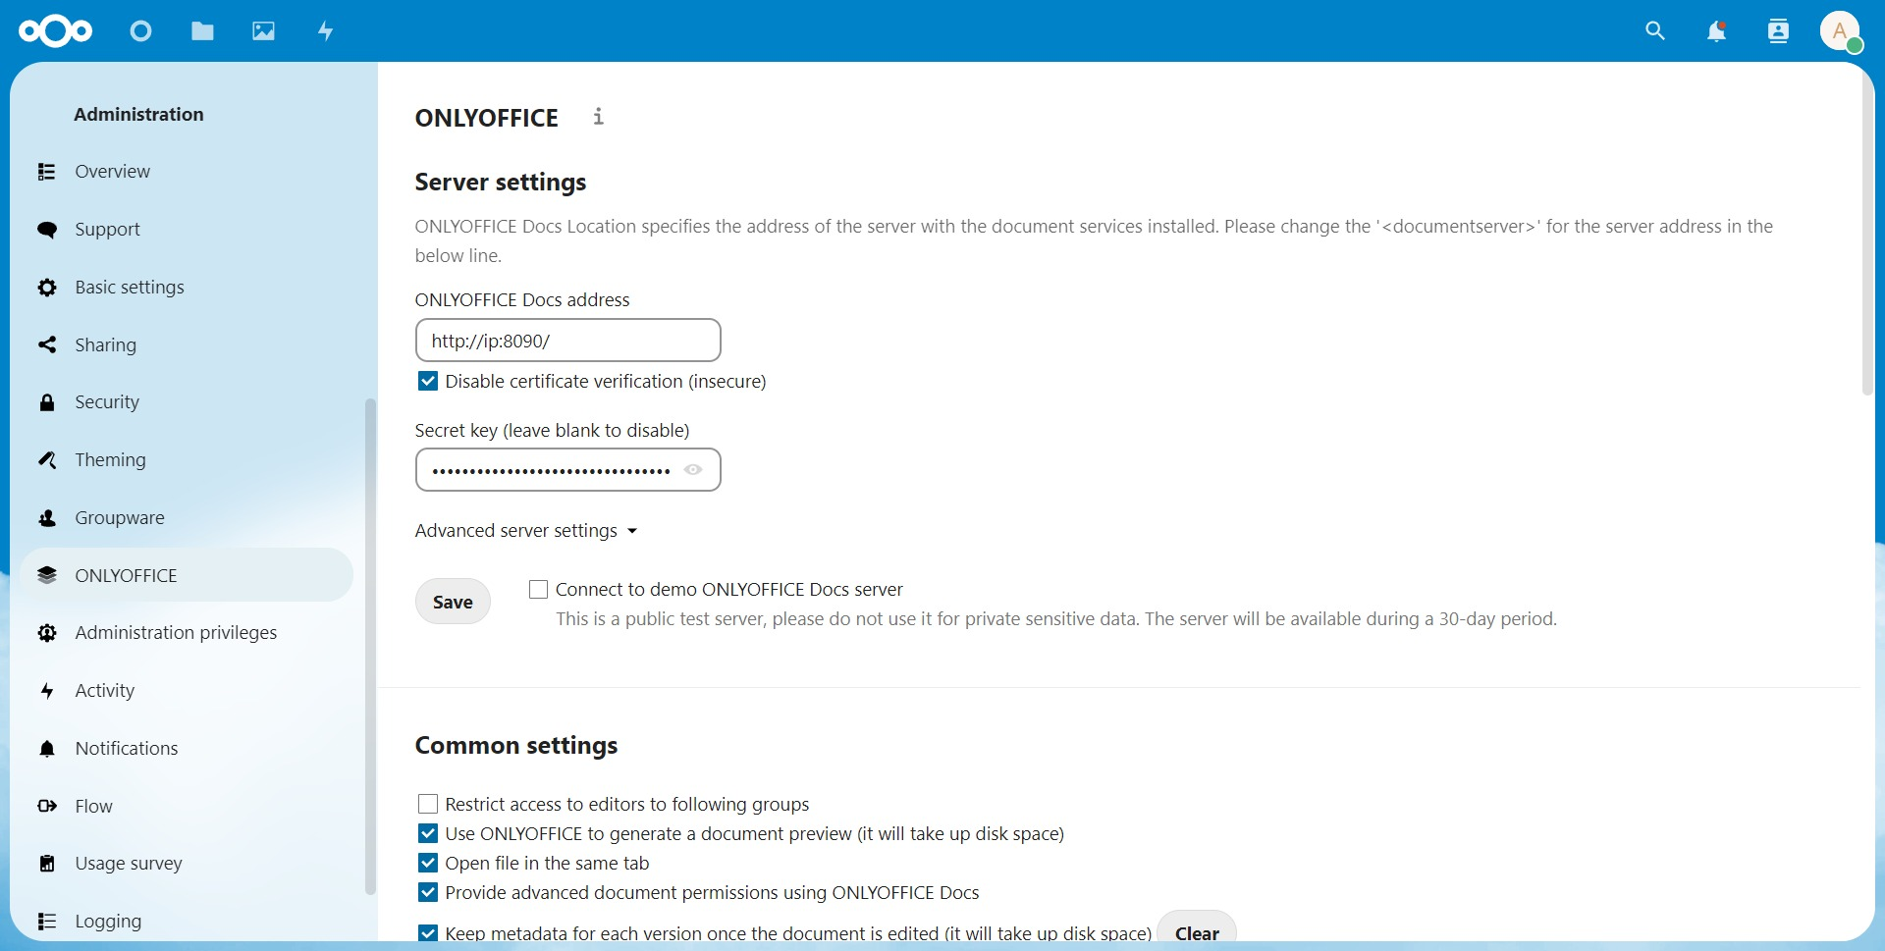1885x951 pixels.
Task: Open the Photos app icon
Action: click(263, 31)
